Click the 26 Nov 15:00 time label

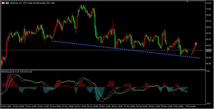(x=117, y=106)
